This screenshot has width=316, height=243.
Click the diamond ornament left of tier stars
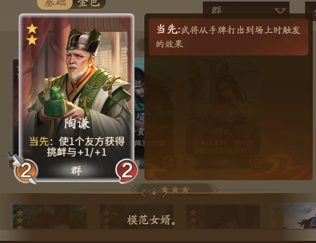tap(154, 193)
